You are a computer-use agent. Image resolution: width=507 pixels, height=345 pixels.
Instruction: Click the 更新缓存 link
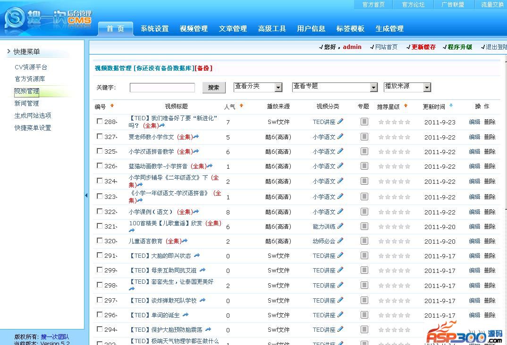tap(423, 47)
